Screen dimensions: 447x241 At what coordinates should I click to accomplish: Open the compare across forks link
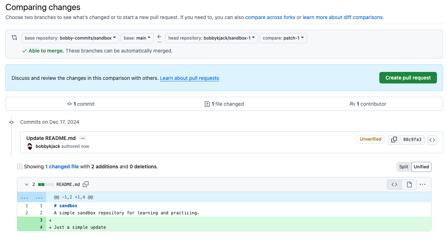270,17
